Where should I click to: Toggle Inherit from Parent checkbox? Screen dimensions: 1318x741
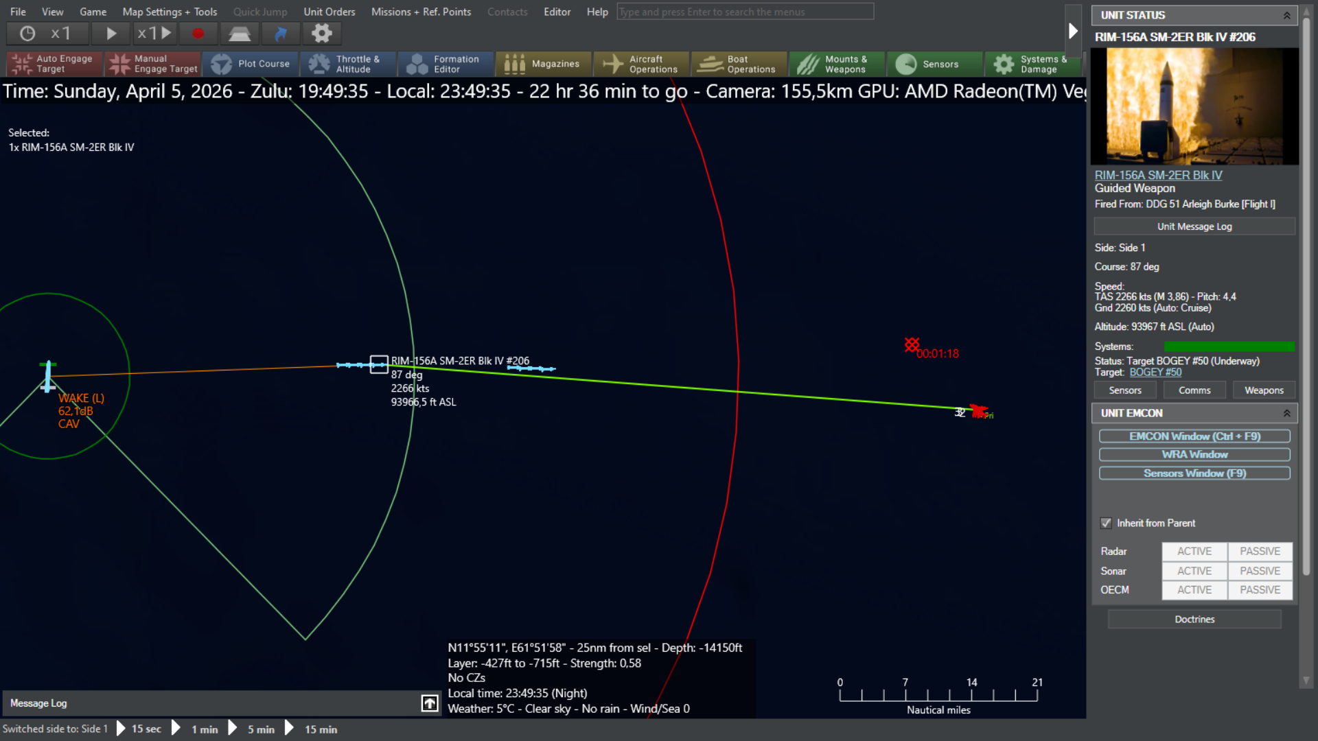[x=1106, y=523]
